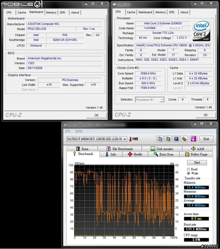Screen dimensions: 220x249
Task: Click the CPU-Z title bar icon of right window
Action: pos(114,4)
